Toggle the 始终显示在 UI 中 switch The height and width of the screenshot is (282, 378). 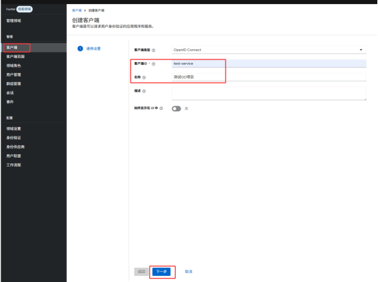coord(176,109)
